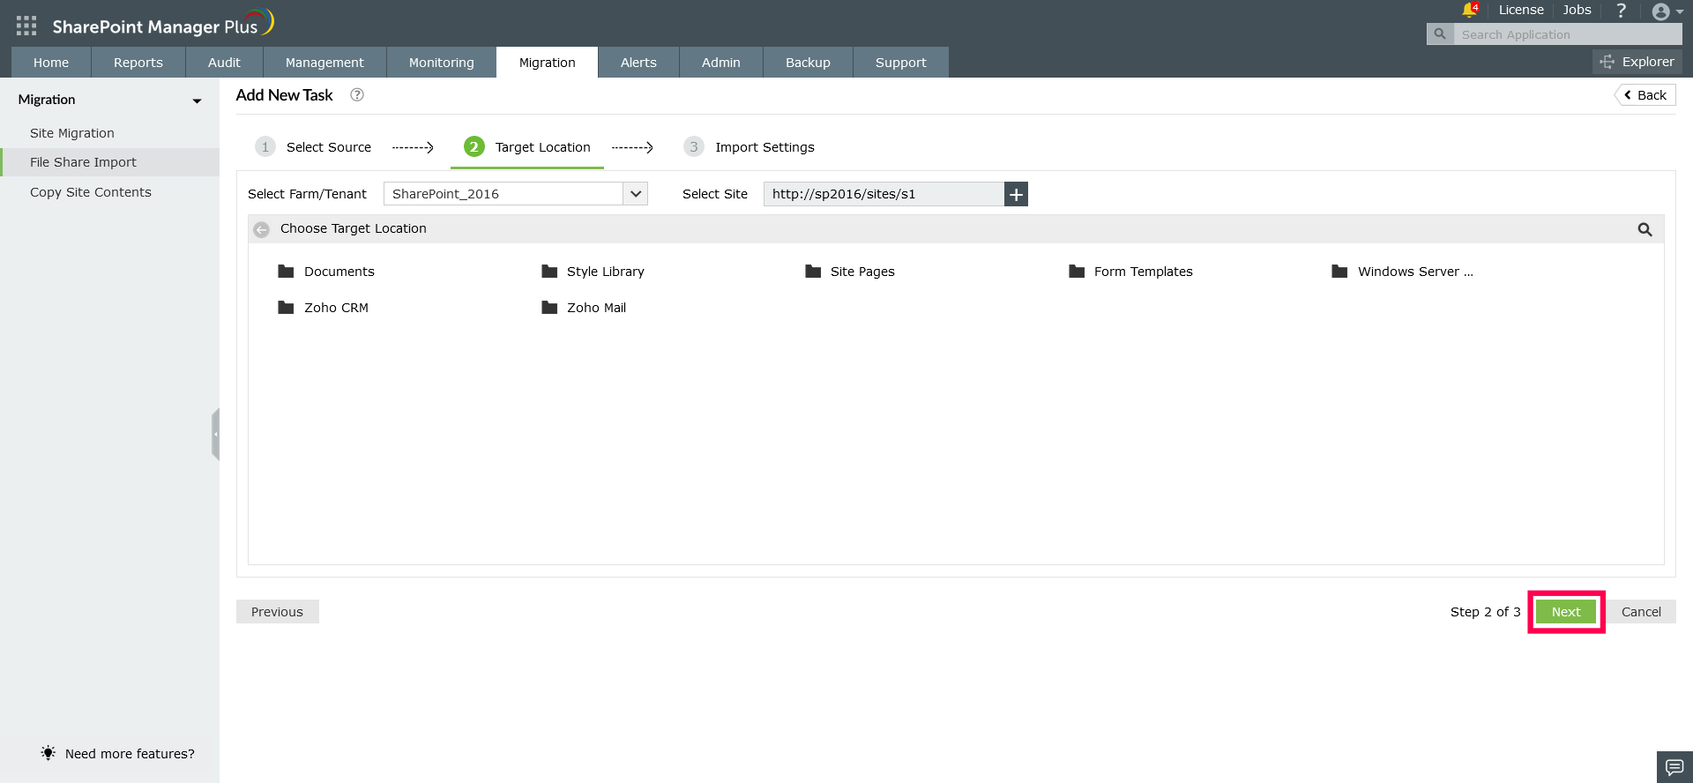Click the help question mark in header
The image size is (1693, 783).
1621,11
